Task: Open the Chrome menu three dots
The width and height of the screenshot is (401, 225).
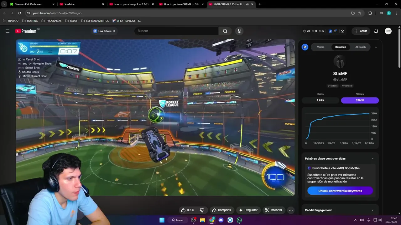Action: tap(396, 13)
